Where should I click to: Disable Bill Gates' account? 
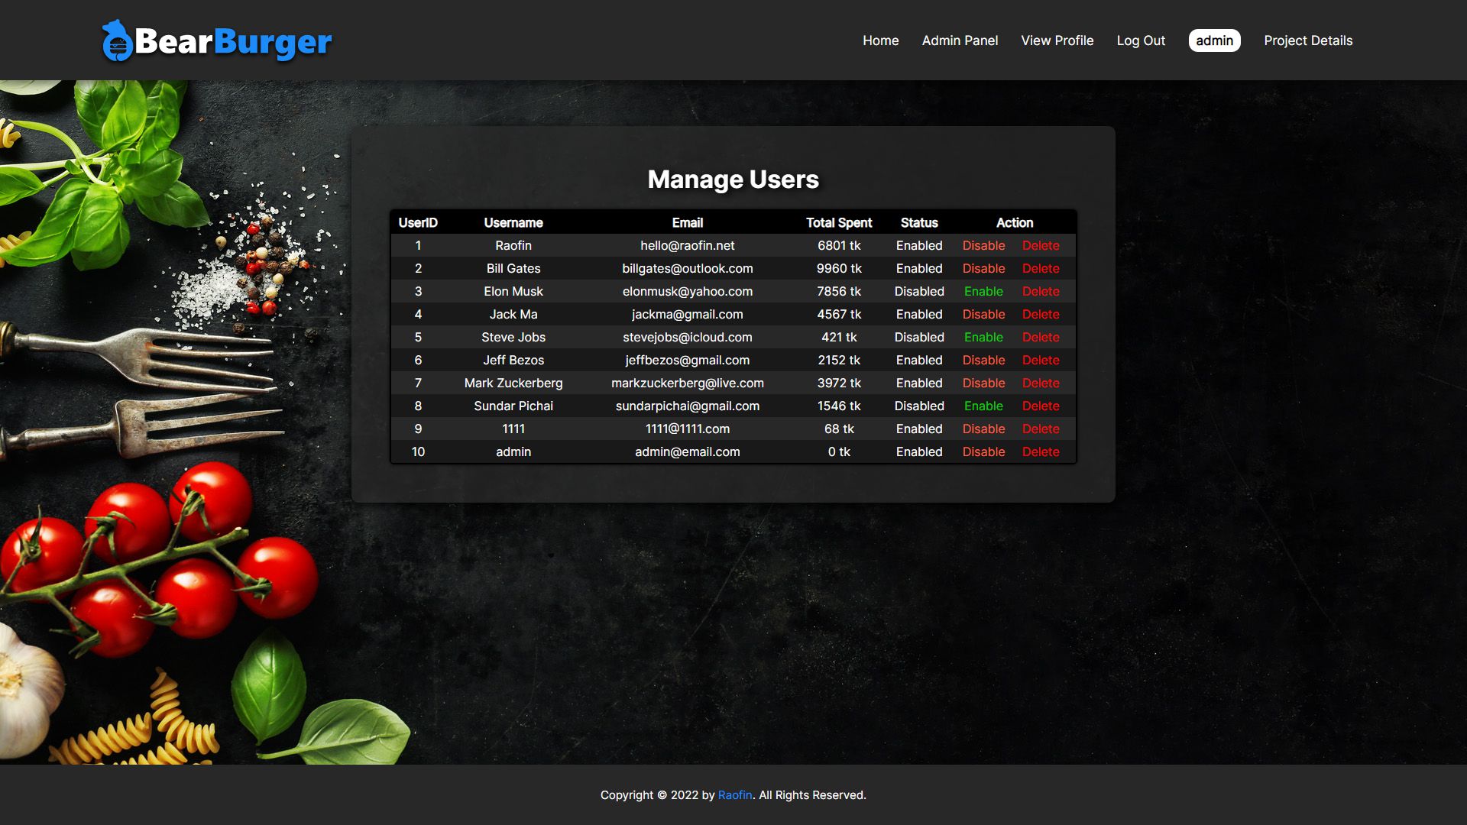point(983,268)
